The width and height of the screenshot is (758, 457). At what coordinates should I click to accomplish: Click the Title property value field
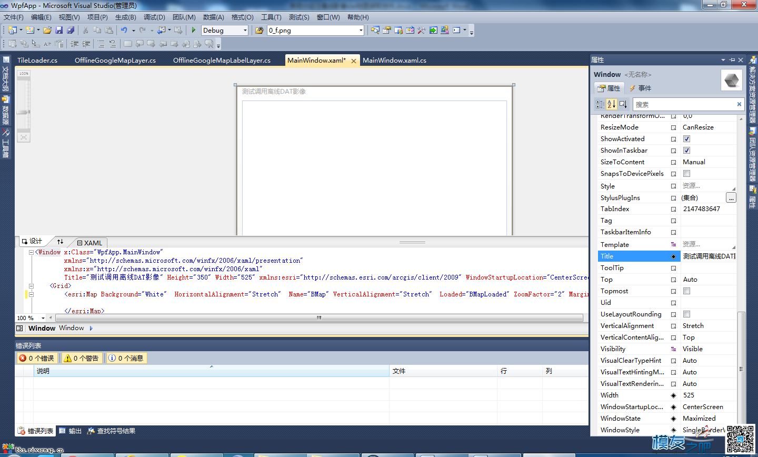point(709,256)
